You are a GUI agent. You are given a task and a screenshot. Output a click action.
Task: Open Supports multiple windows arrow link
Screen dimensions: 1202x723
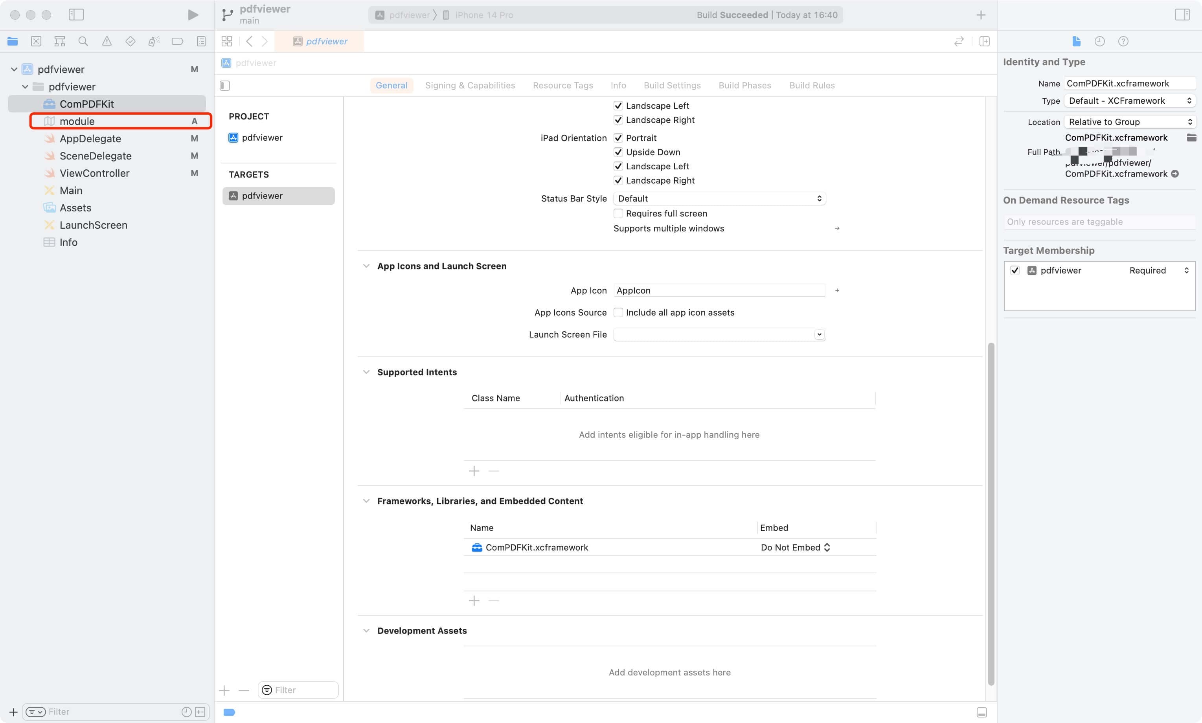click(x=837, y=229)
